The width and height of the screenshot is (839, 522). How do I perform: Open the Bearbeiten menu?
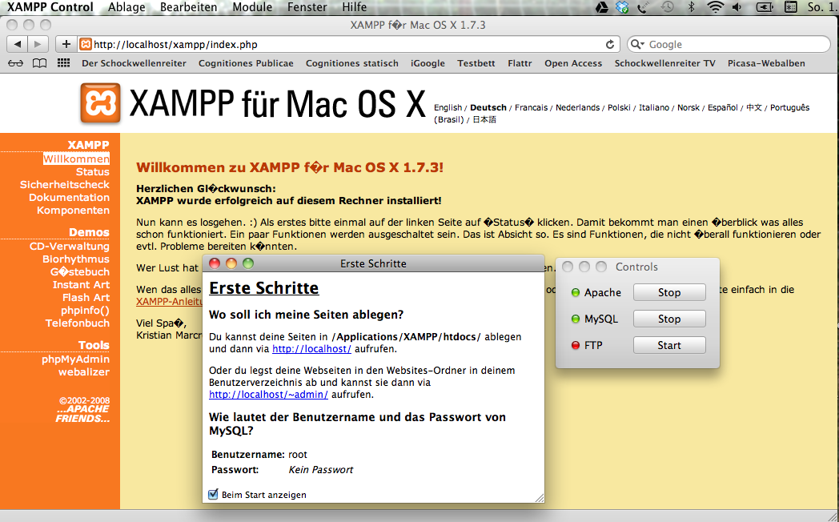[x=188, y=7]
